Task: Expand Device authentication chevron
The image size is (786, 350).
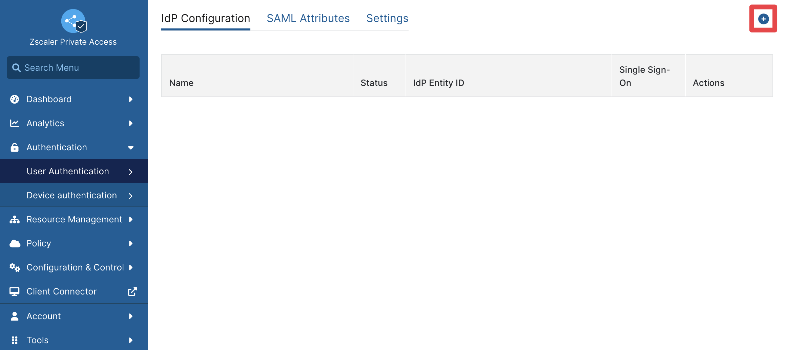Action: click(130, 196)
